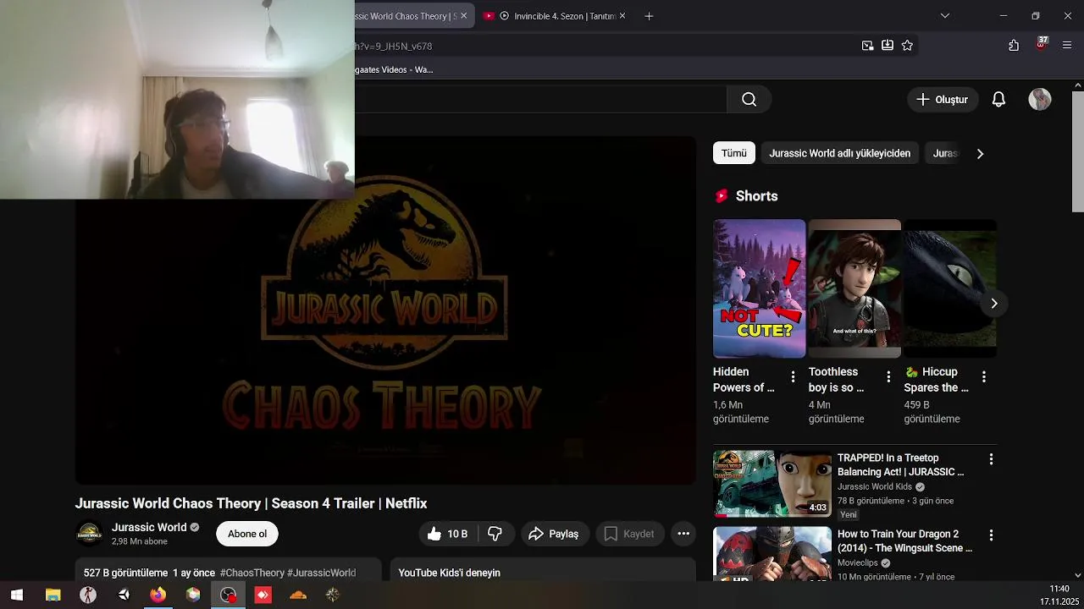Open AnyDesk red icon in taskbar
This screenshot has height=609, width=1084.
(263, 595)
